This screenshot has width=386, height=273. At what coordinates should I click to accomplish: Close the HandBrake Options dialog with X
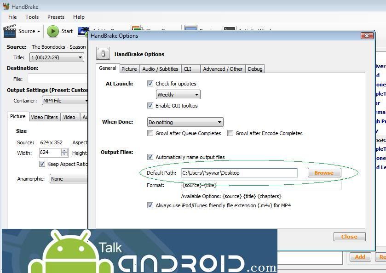(367, 36)
